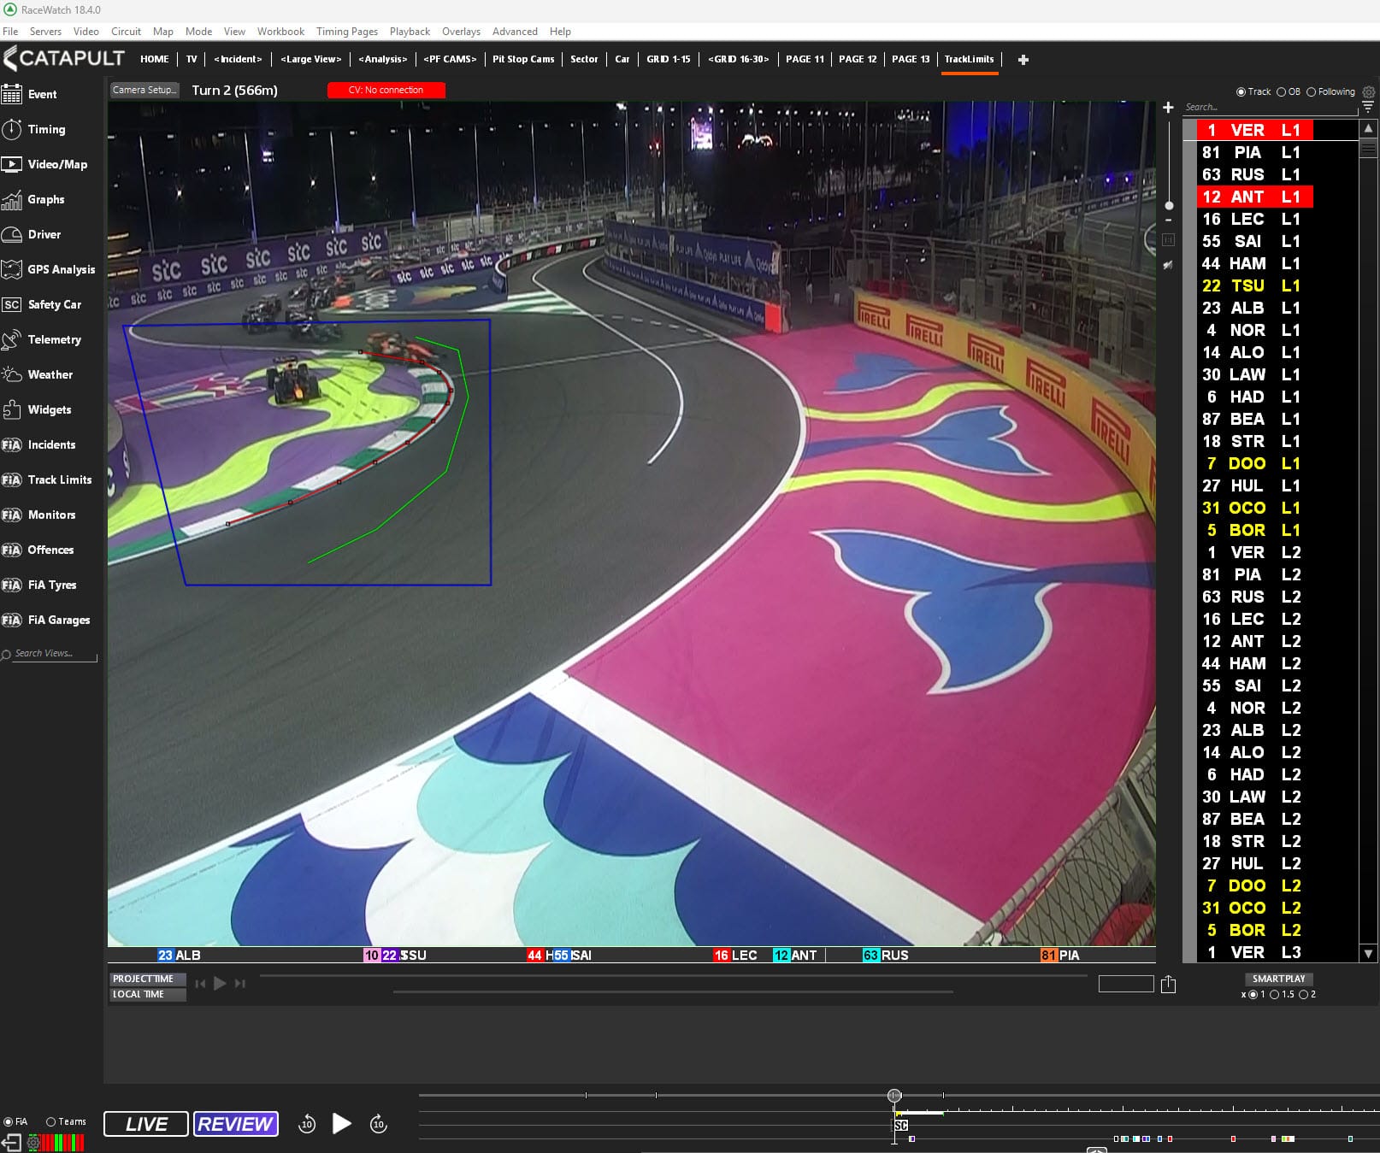The height and width of the screenshot is (1153, 1380).
Task: Switch to LIVE mode
Action: pyautogui.click(x=146, y=1124)
